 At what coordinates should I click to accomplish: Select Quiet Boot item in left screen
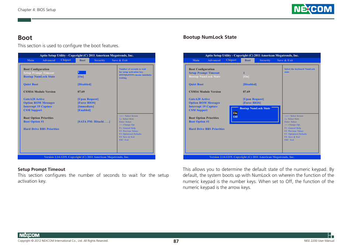click(x=31, y=85)
